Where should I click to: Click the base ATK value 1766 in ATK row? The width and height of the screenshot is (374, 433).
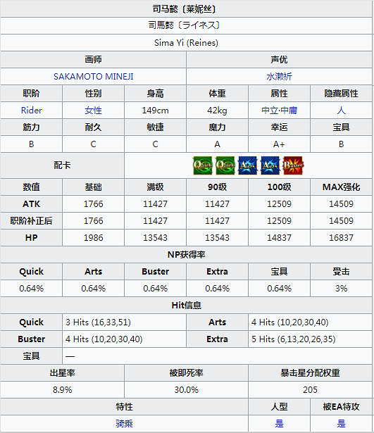point(94,204)
